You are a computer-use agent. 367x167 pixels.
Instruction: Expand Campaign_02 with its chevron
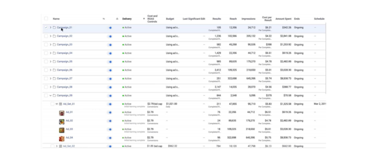coord(51,36)
